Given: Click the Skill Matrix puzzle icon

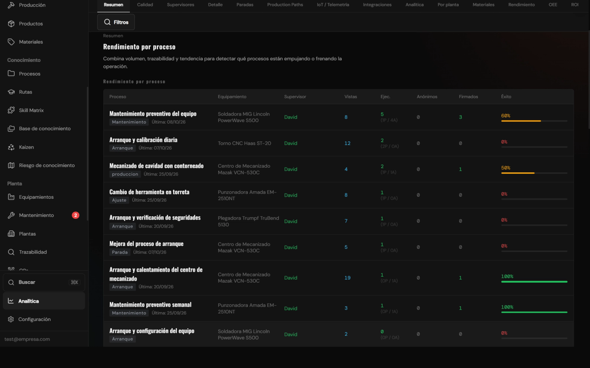Looking at the screenshot, I should pyautogui.click(x=11, y=110).
